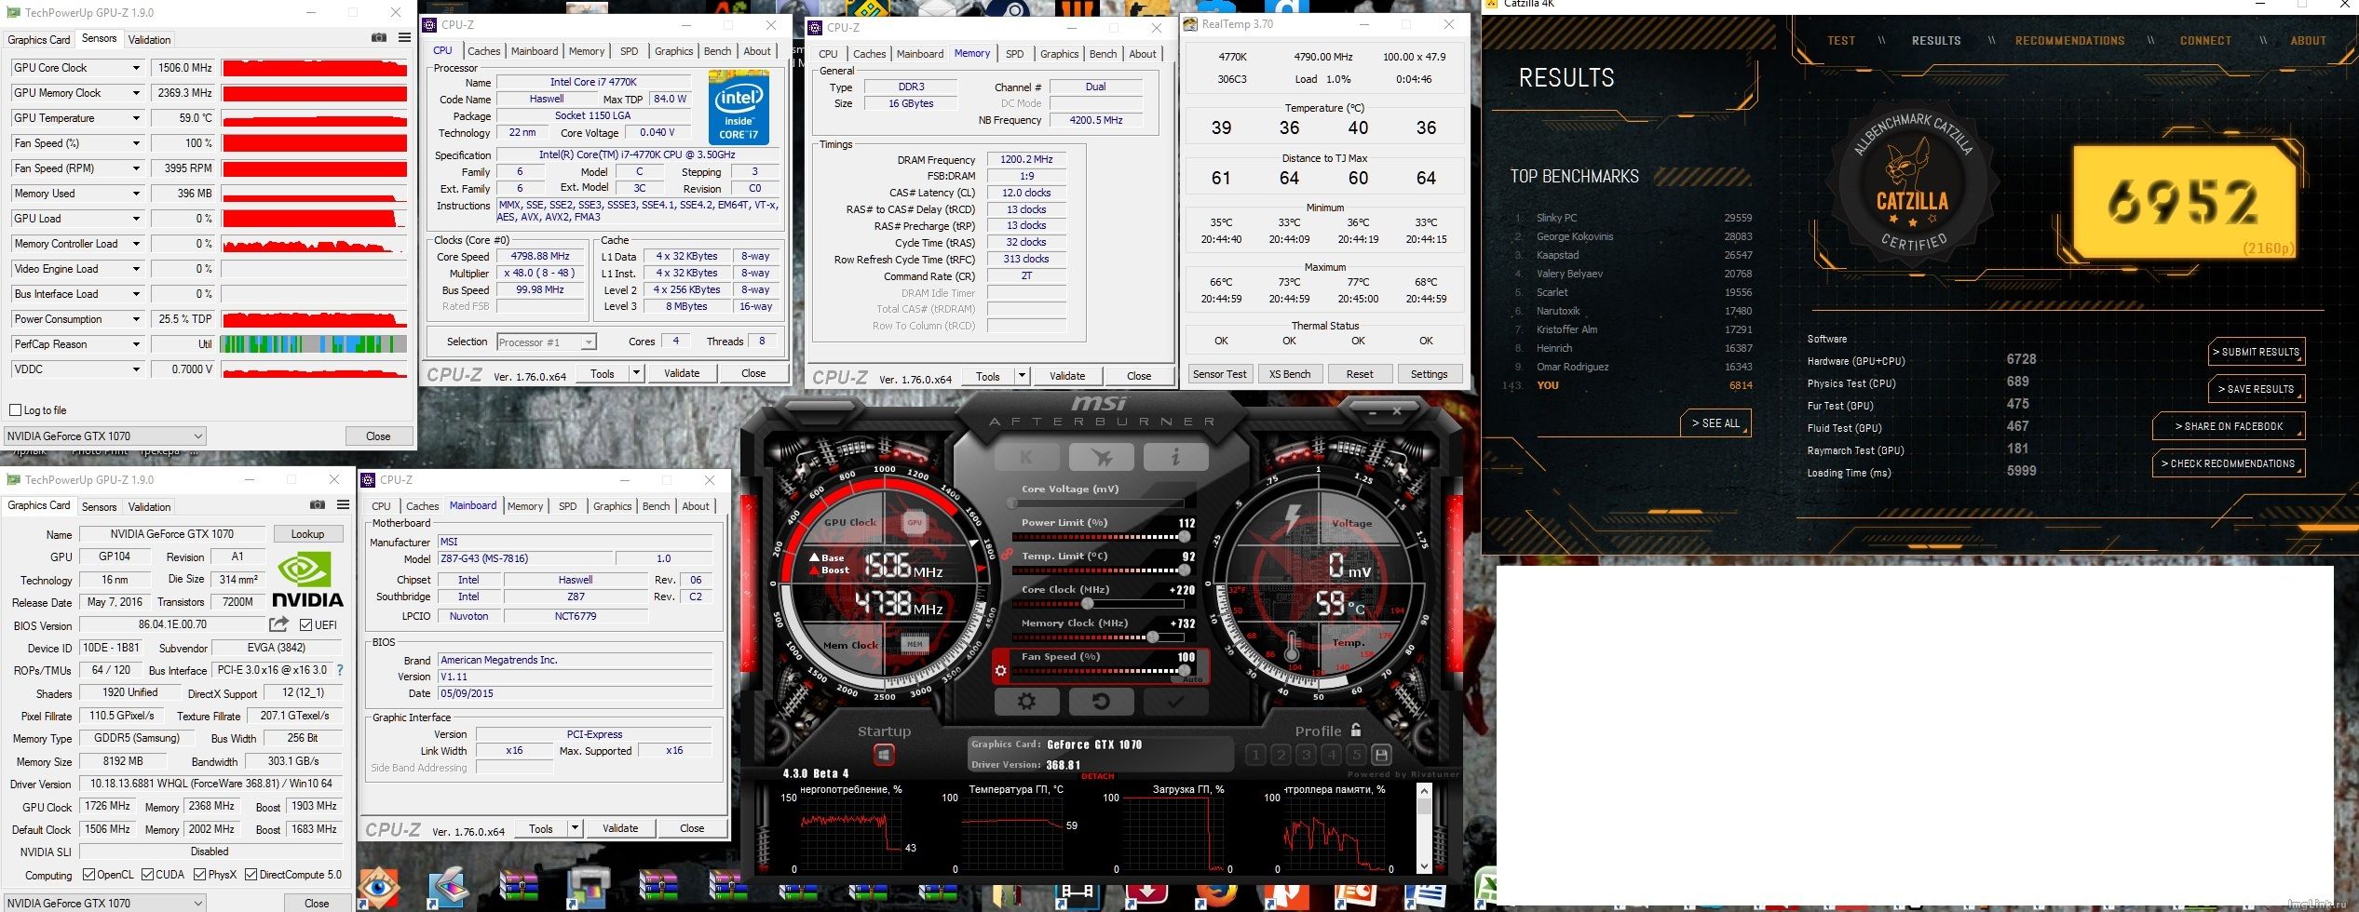The image size is (2359, 912).
Task: Toggle the PhysX checkbox in GPU-Z
Action: click(199, 875)
